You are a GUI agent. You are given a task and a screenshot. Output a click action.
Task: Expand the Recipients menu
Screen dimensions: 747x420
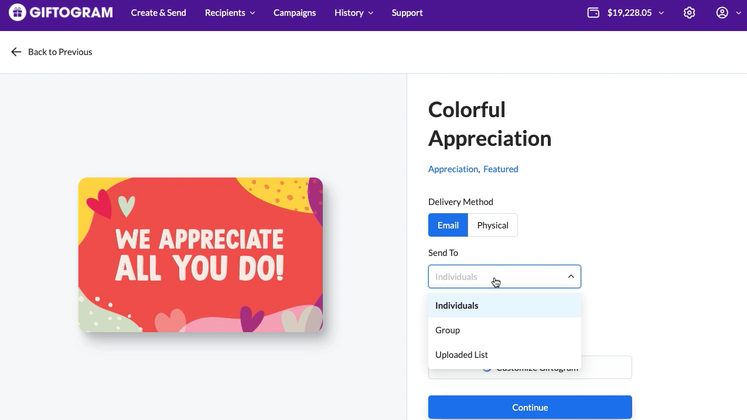point(230,13)
